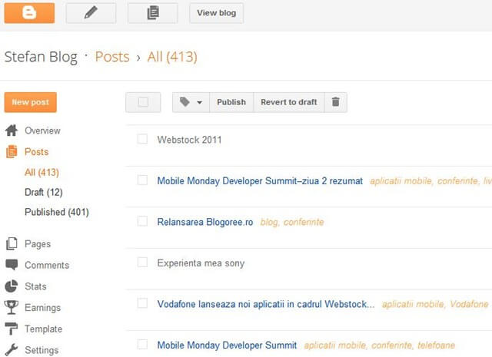
Task: Open Comments via the speech bubble icon
Action: click(12, 265)
